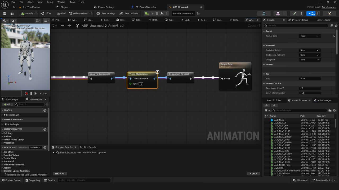Start play simulation with the green arrow
This screenshot has height=190, width=339.
(147, 13)
